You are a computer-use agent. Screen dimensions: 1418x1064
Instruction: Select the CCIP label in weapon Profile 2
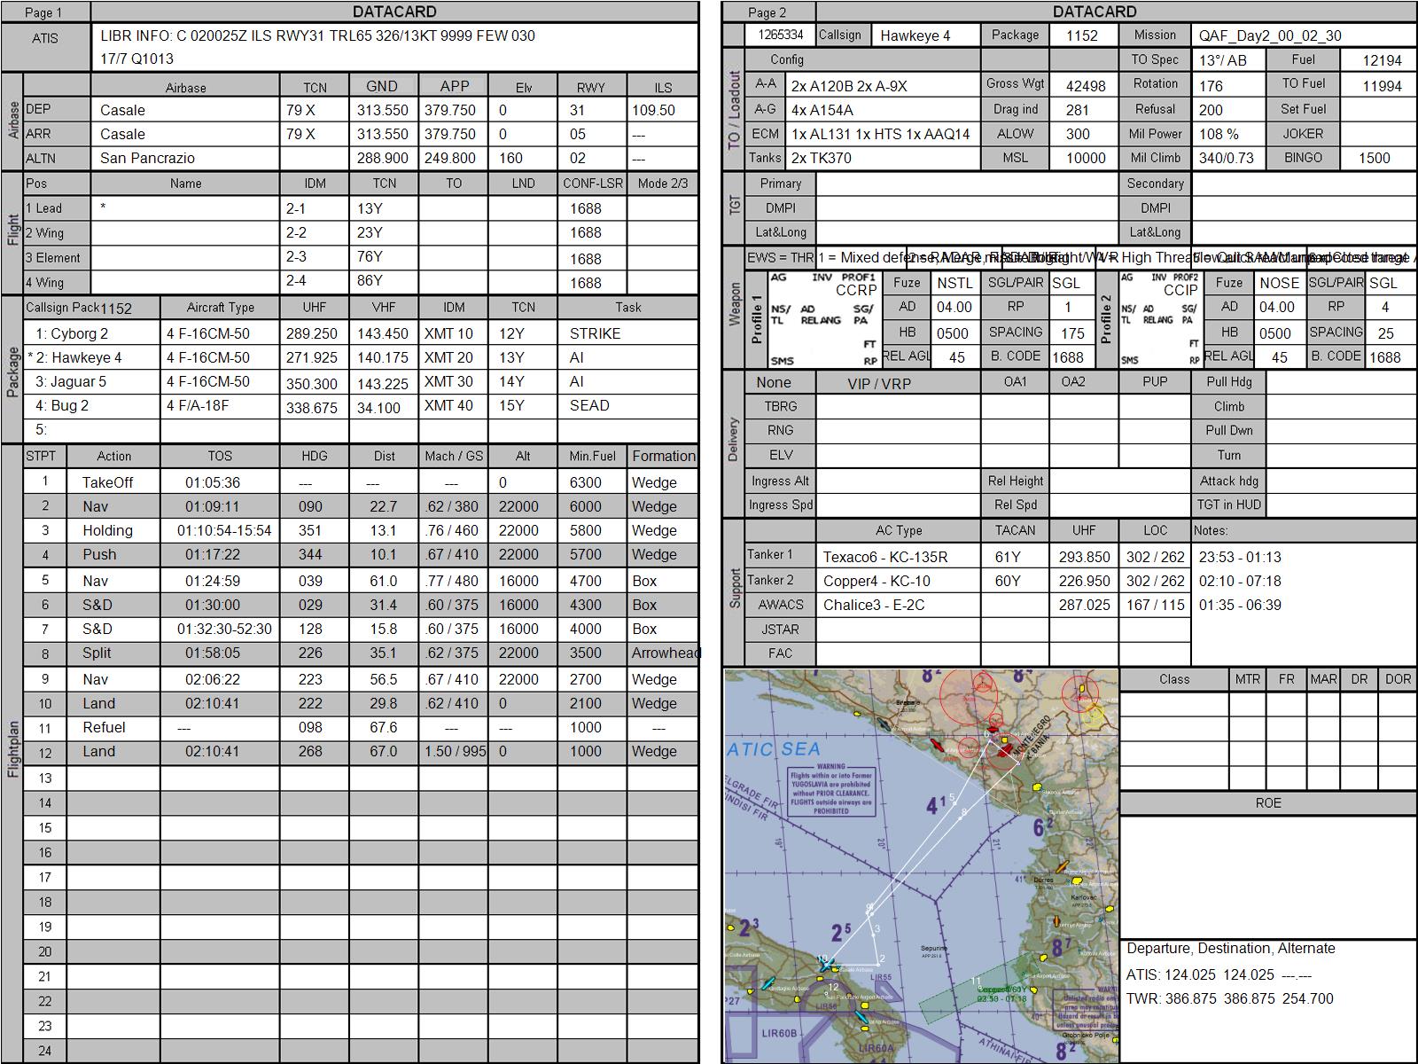pos(1180,290)
